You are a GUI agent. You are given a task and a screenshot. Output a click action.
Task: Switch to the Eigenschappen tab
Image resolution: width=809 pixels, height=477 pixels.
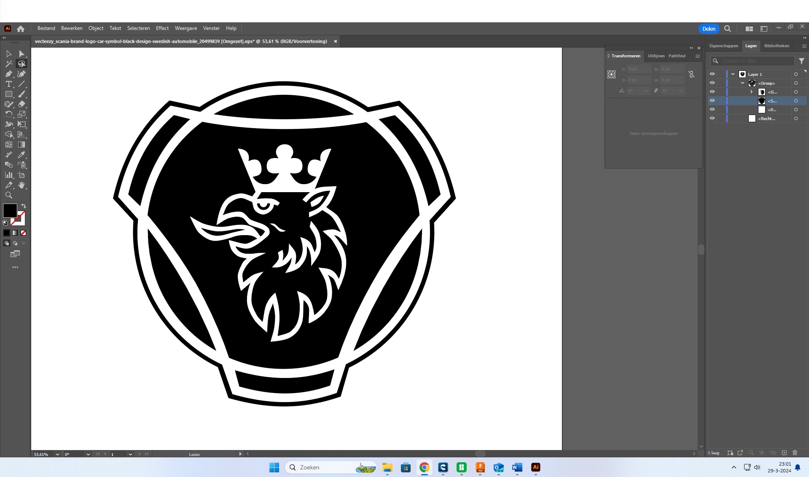tap(724, 46)
